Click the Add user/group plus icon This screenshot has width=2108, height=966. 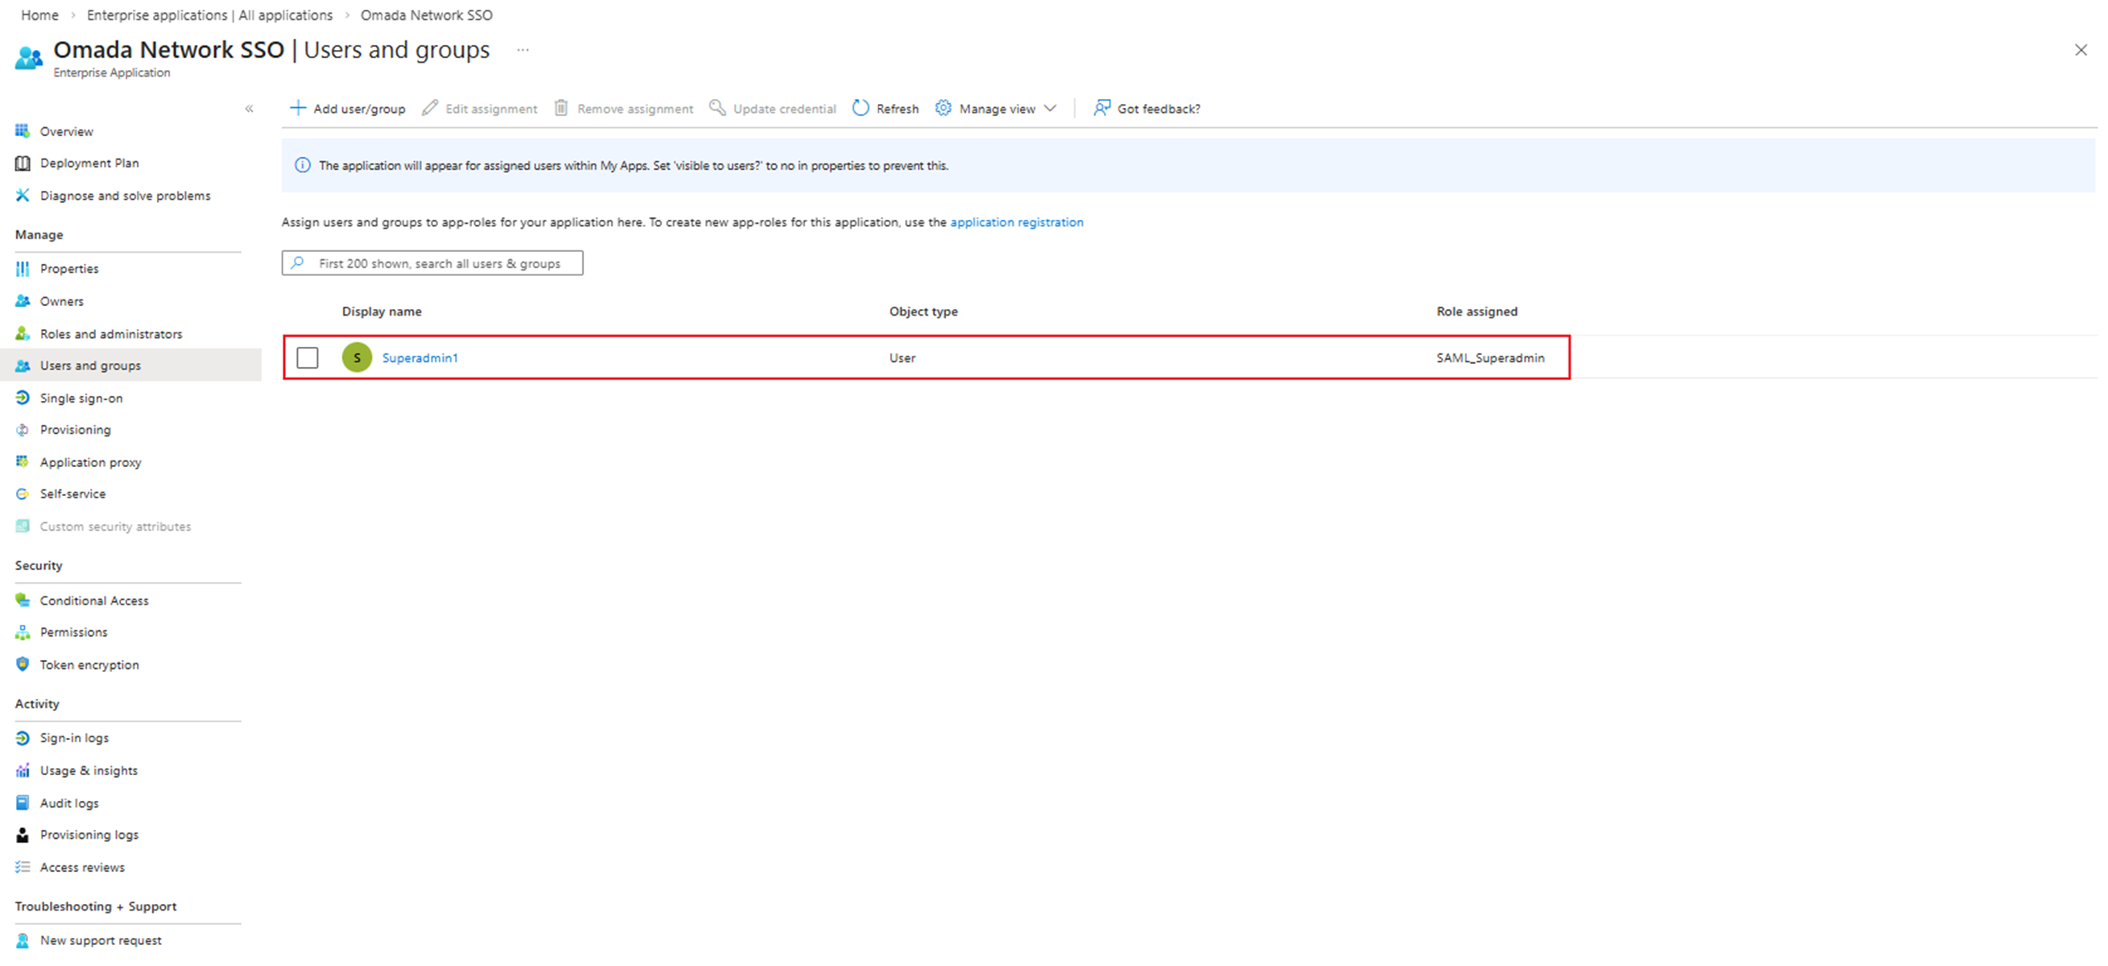click(298, 108)
